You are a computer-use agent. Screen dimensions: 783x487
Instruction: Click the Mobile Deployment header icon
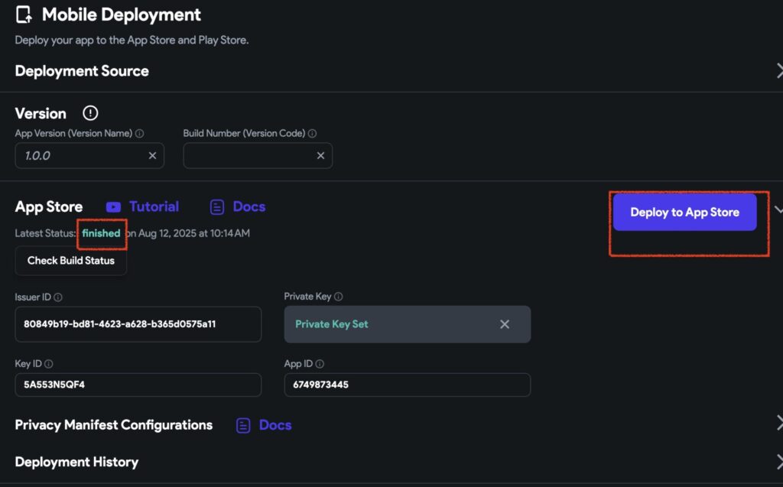click(x=24, y=15)
